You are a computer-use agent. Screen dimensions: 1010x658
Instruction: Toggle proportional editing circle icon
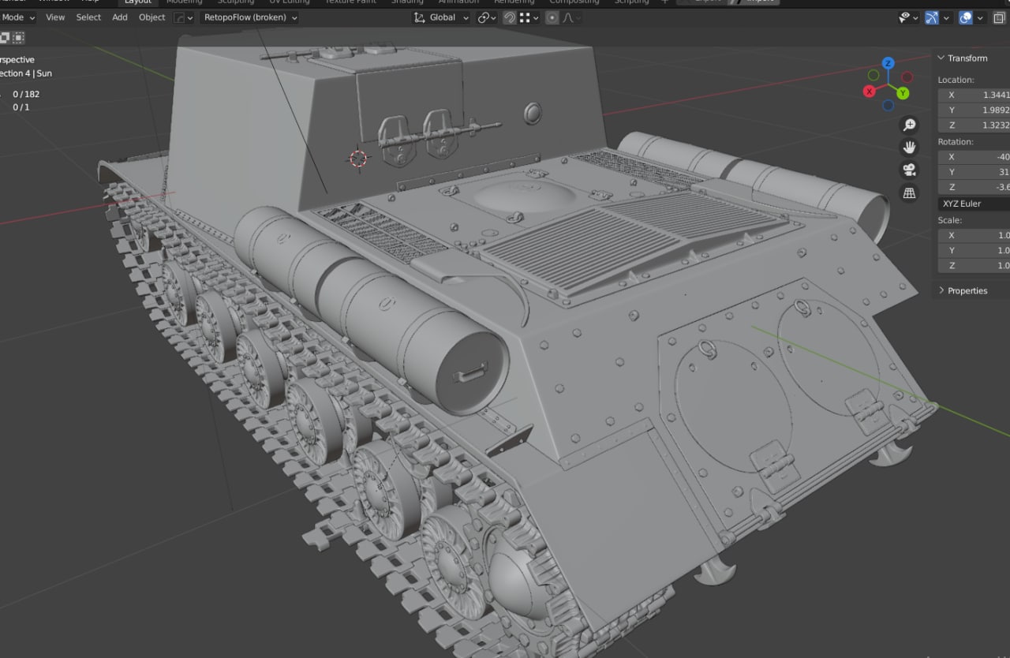[x=552, y=17]
